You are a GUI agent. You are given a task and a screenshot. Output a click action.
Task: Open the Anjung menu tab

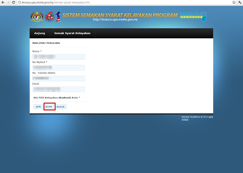(39, 33)
